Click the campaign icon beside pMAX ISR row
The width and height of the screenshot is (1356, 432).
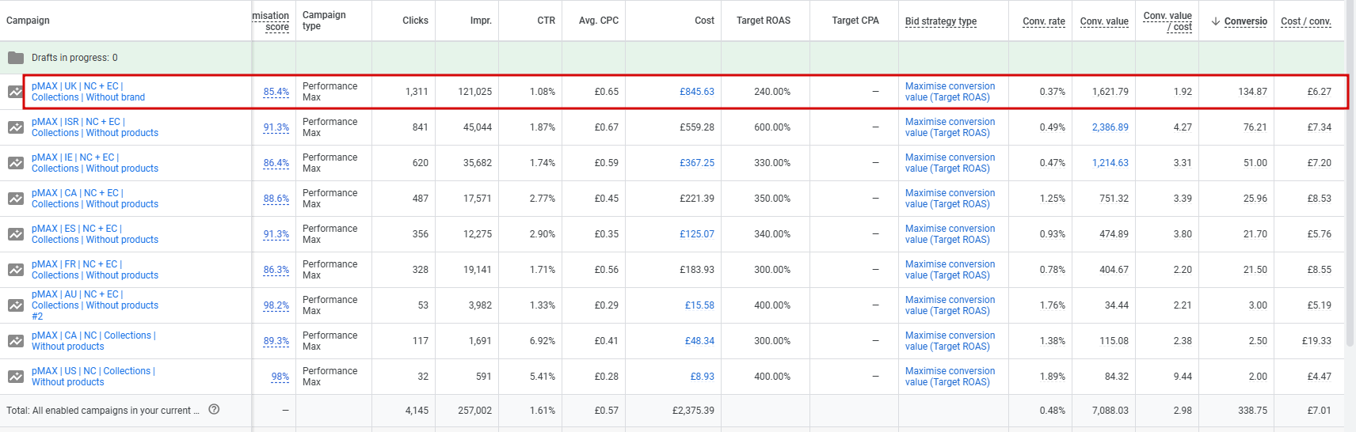coord(16,127)
